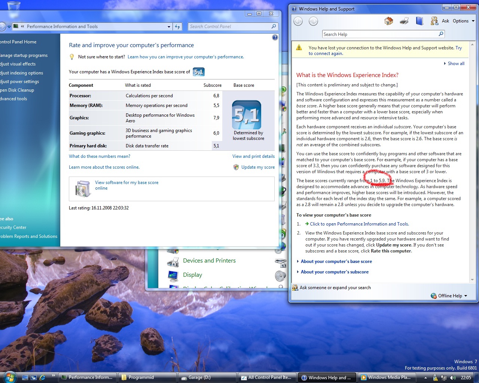This screenshot has height=383, width=479.
Task: Click Show Desktop icon in Quick Launch
Action: pos(25,377)
